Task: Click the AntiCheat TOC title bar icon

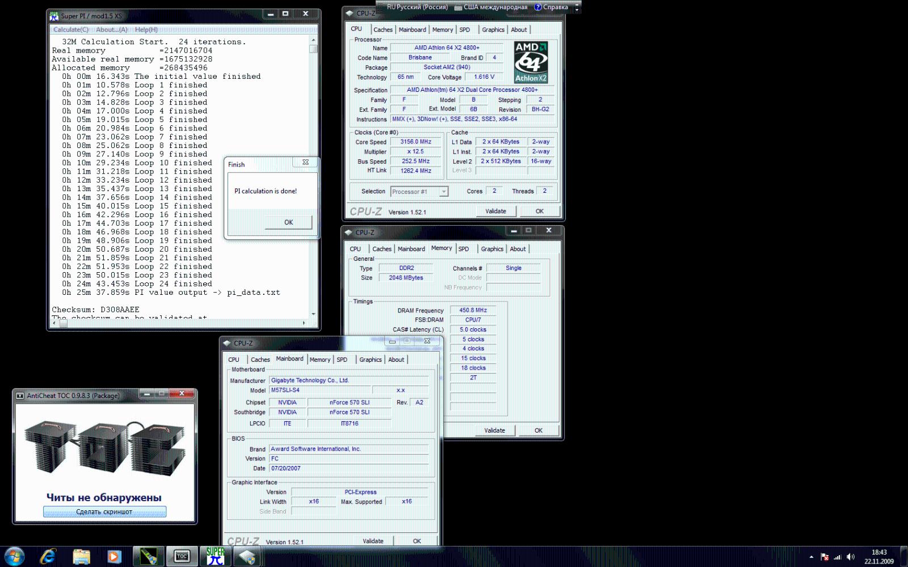Action: [x=20, y=395]
